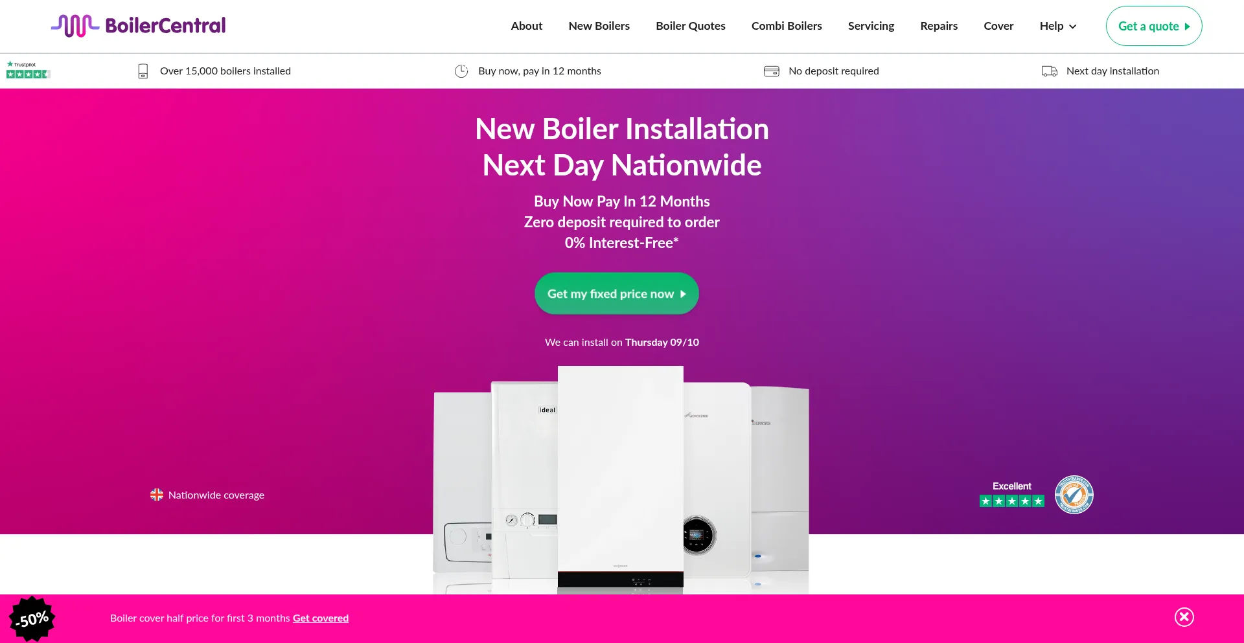This screenshot has height=643, width=1244.
Task: Click the Get a quote button
Action: pyautogui.click(x=1154, y=26)
